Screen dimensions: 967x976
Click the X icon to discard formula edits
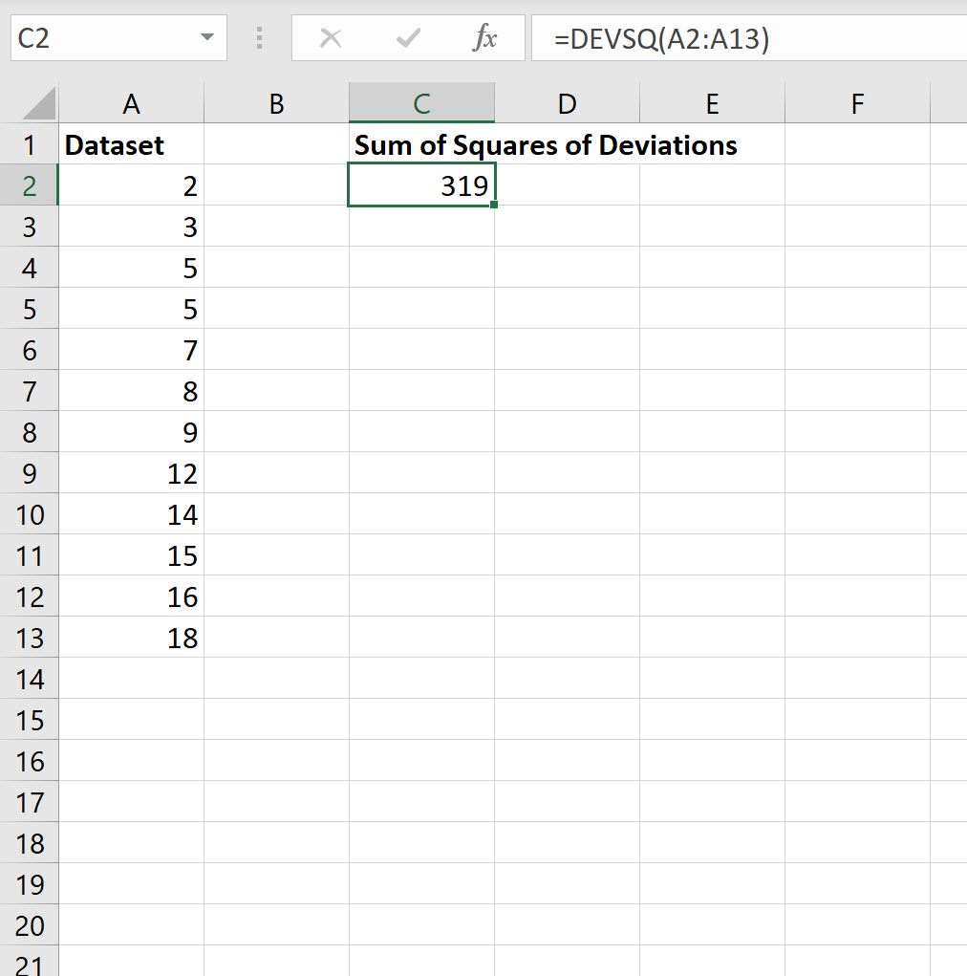[330, 38]
